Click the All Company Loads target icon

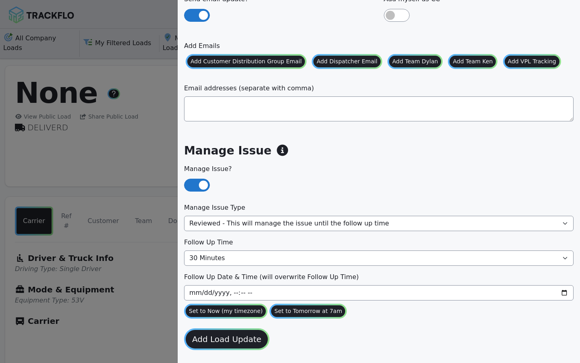point(8,38)
